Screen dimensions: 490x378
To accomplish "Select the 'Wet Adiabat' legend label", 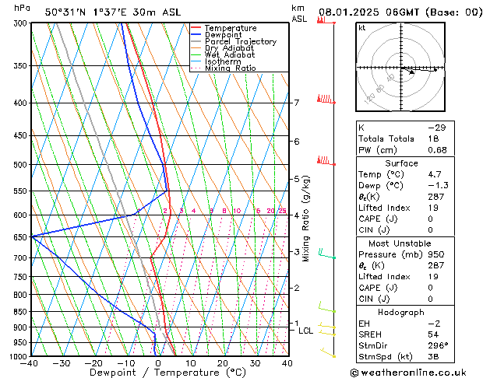I will (x=230, y=55).
